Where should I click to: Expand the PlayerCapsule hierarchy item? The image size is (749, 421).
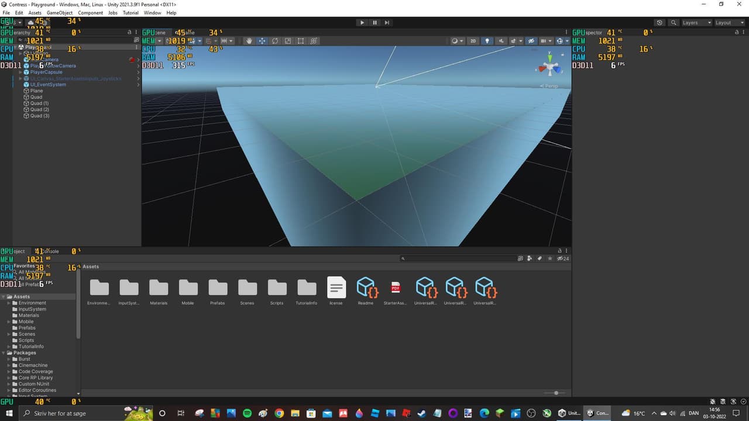(20, 72)
